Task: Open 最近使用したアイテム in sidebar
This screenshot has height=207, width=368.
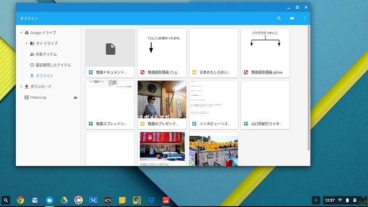Action: [x=53, y=65]
